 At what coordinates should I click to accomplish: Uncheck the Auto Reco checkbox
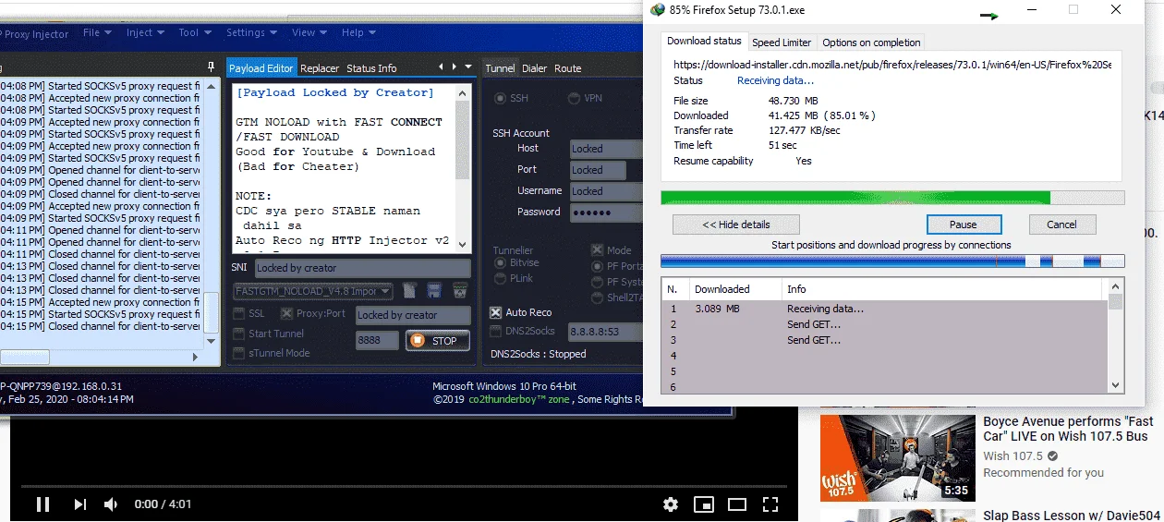pos(496,312)
